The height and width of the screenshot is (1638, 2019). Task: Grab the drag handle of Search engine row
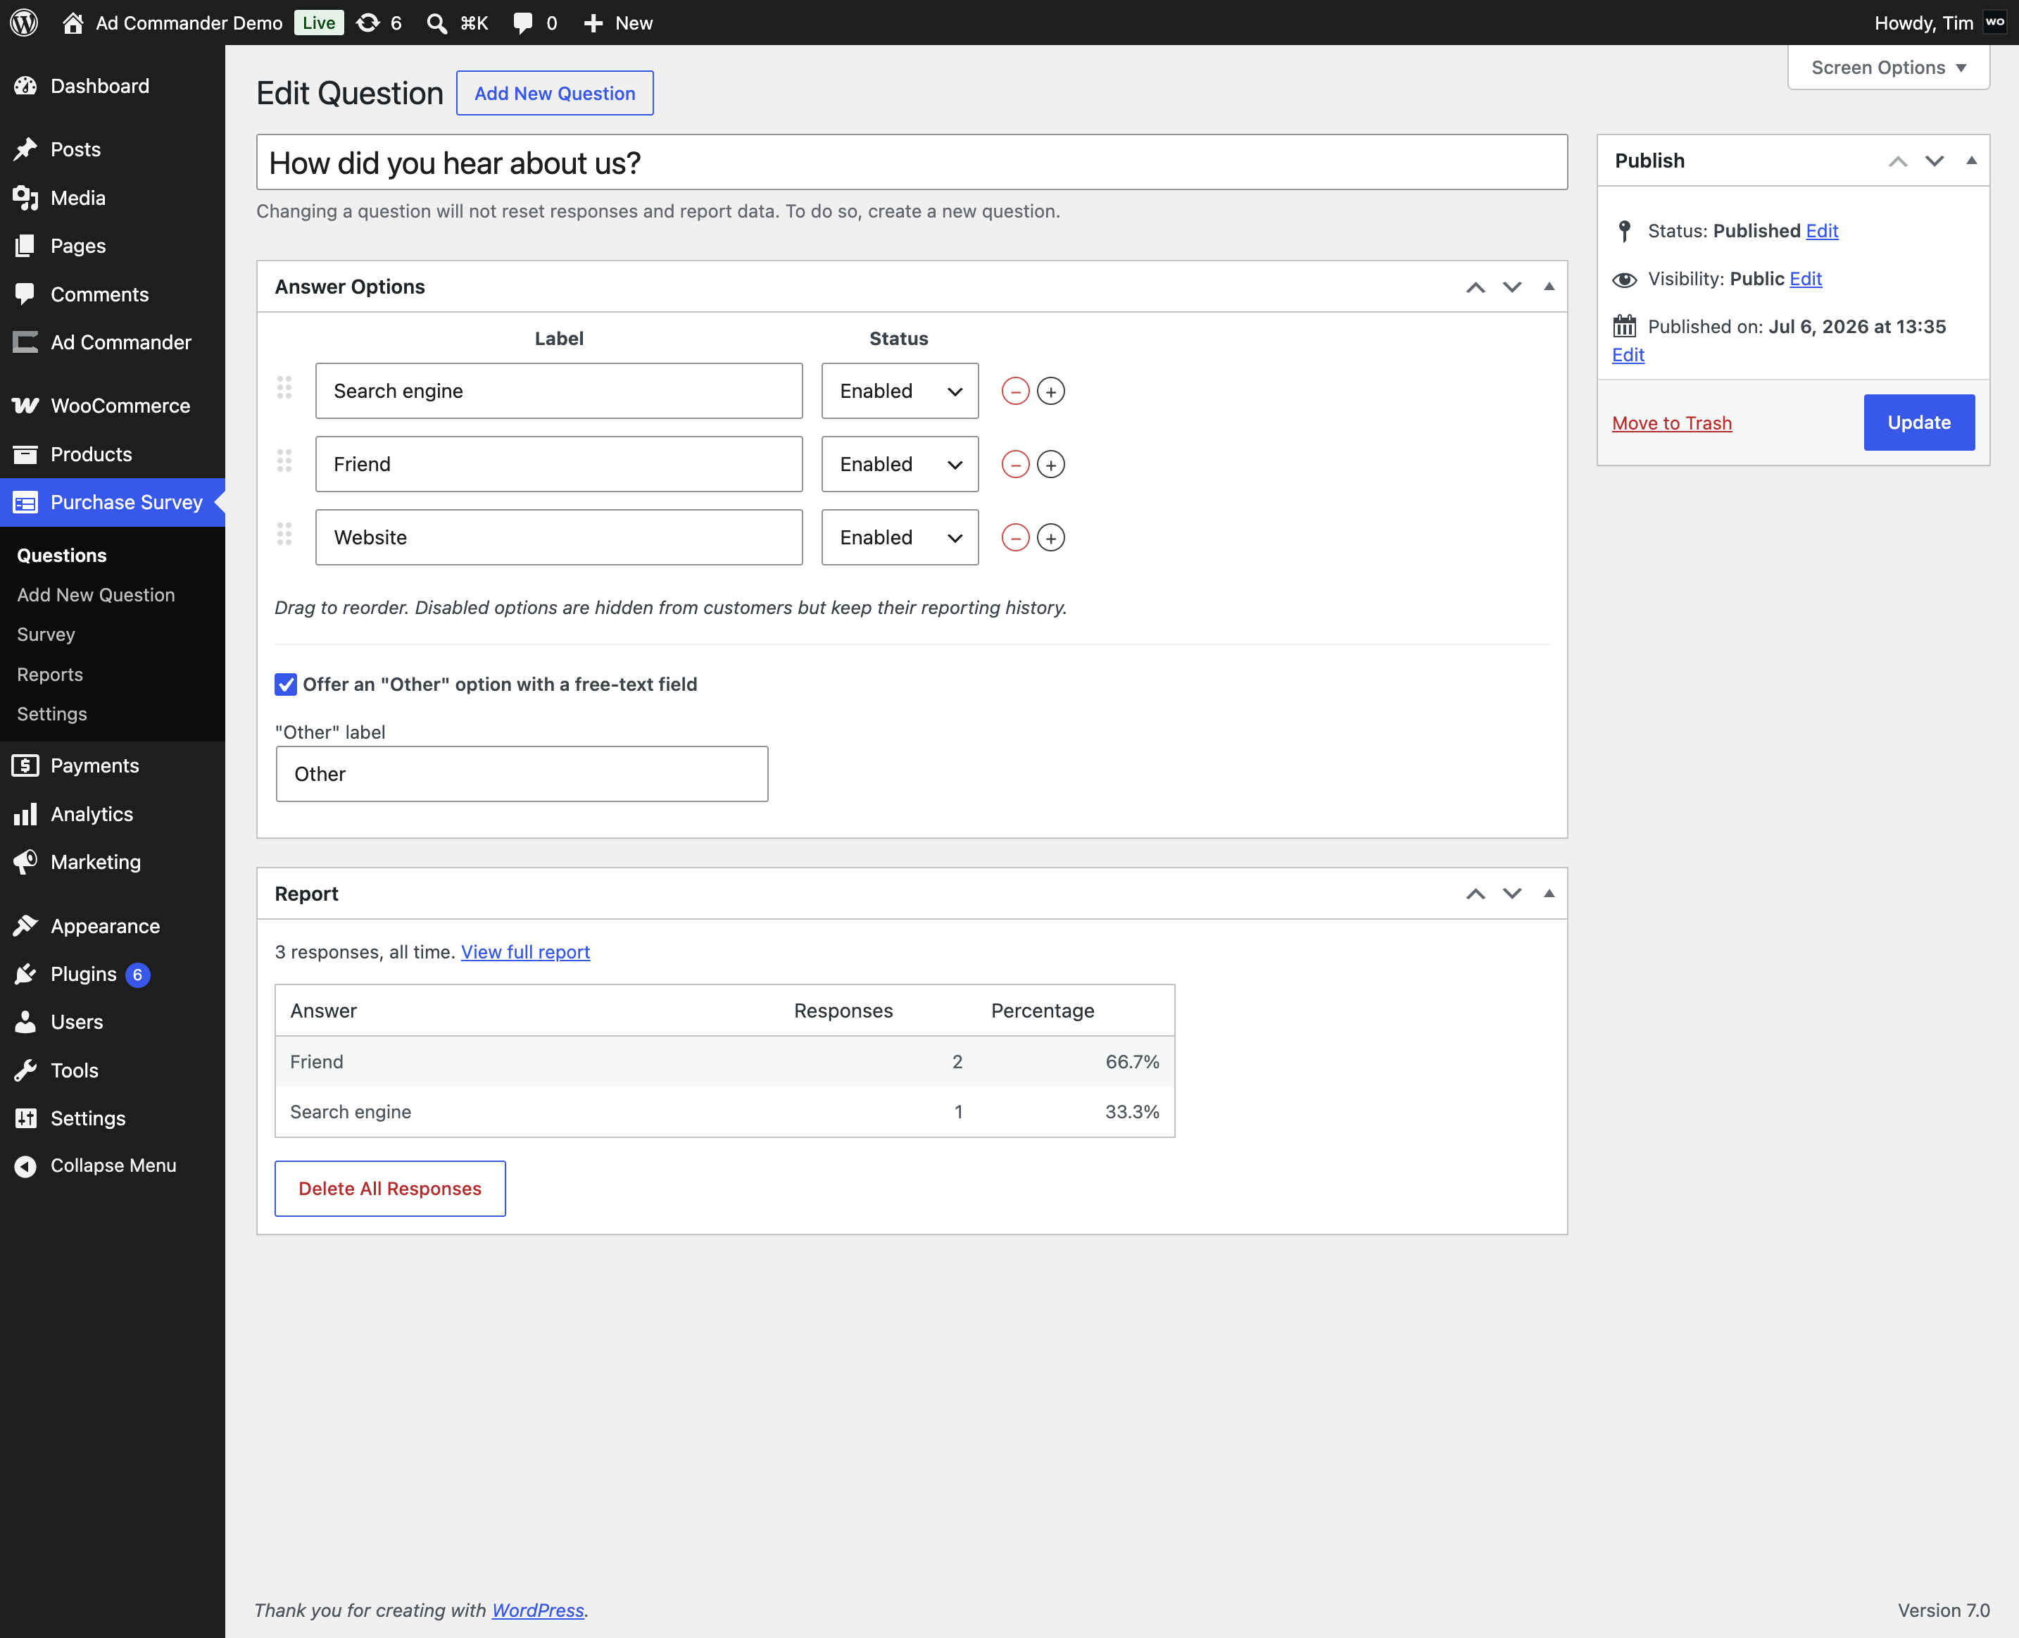point(284,387)
